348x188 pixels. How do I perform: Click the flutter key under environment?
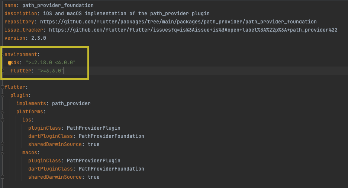[x=21, y=71]
